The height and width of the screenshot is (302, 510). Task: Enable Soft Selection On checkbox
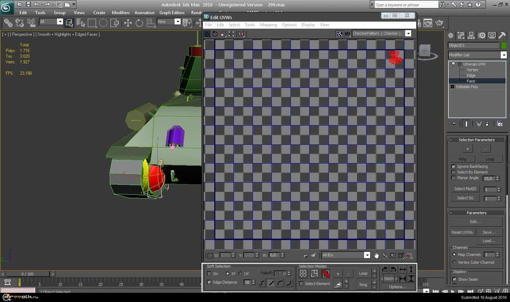click(209, 274)
